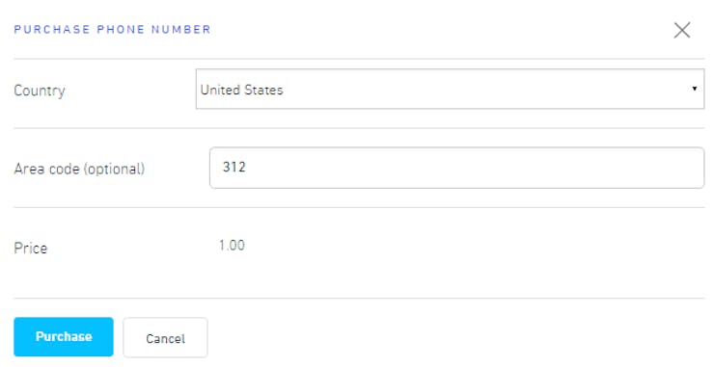Cancel the phone number purchase

coord(165,337)
